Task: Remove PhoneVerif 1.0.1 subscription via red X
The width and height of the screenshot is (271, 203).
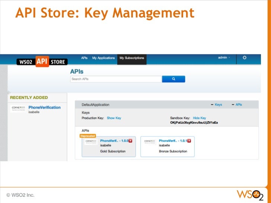Action: 189,141
